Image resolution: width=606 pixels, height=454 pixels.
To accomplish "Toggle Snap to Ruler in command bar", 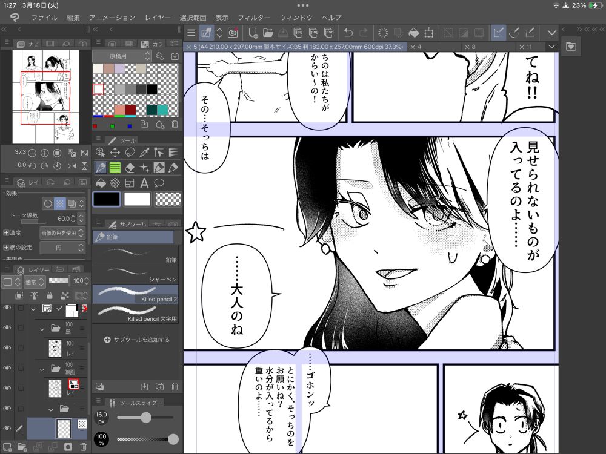I will 498,33.
